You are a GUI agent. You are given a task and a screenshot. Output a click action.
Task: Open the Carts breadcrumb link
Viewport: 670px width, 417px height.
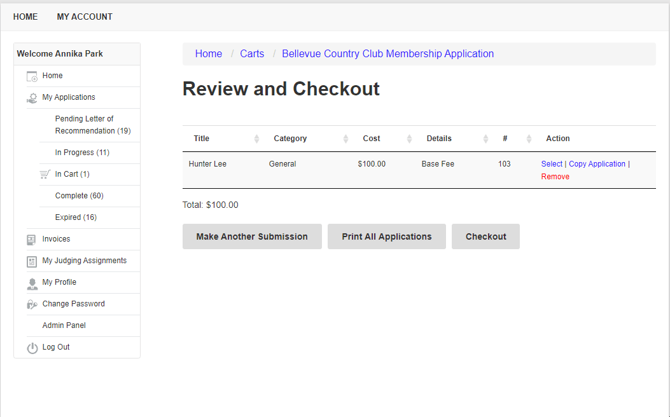(x=252, y=54)
